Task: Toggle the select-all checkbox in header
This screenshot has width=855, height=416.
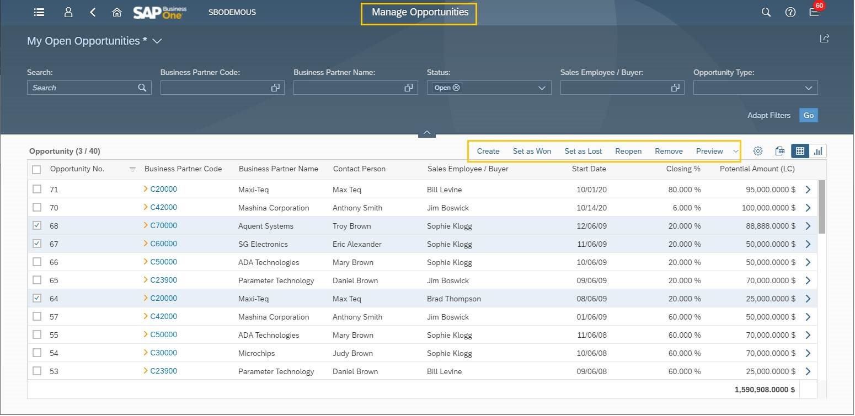Action: tap(36, 169)
